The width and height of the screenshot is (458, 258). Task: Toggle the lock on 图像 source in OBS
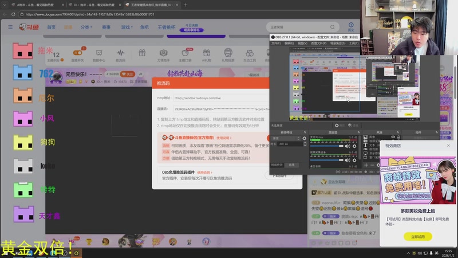point(398,137)
